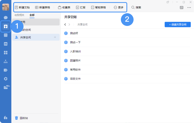The height and width of the screenshot is (123, 194).
Task: Open the three-dot menu at top right
Action: (189, 7)
